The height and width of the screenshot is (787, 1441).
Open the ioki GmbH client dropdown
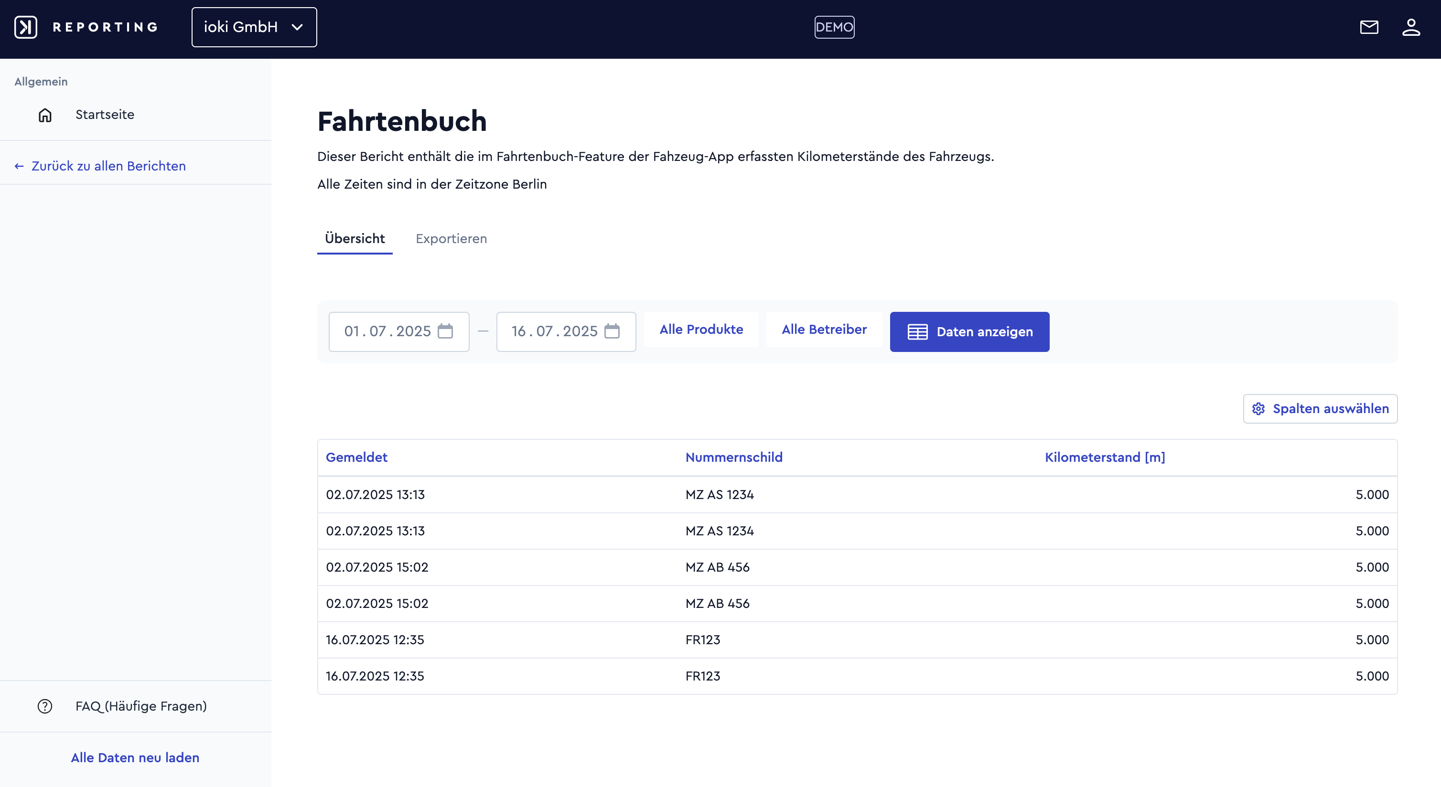pyautogui.click(x=254, y=27)
